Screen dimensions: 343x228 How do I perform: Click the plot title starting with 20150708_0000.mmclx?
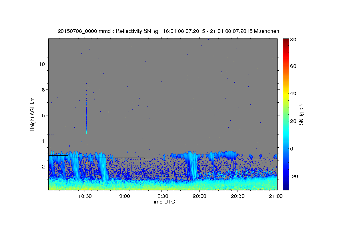[168, 31]
